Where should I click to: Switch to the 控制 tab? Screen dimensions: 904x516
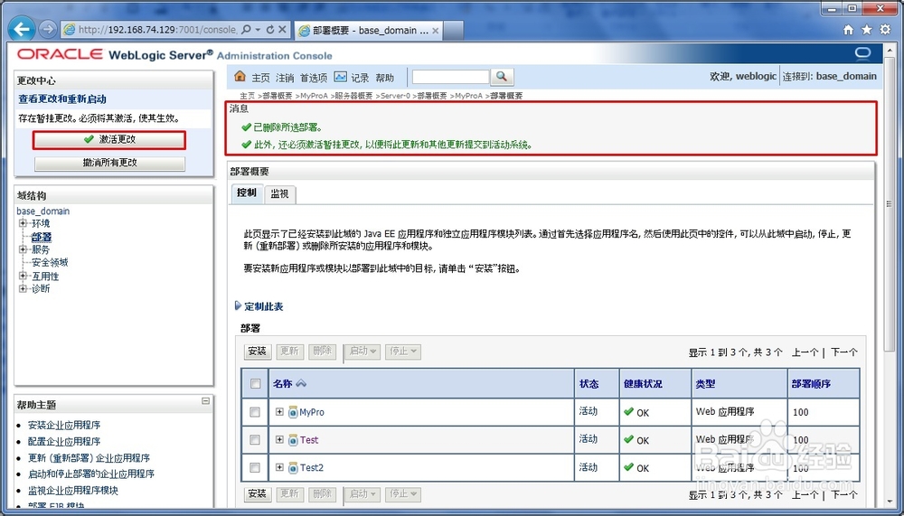pyautogui.click(x=247, y=193)
